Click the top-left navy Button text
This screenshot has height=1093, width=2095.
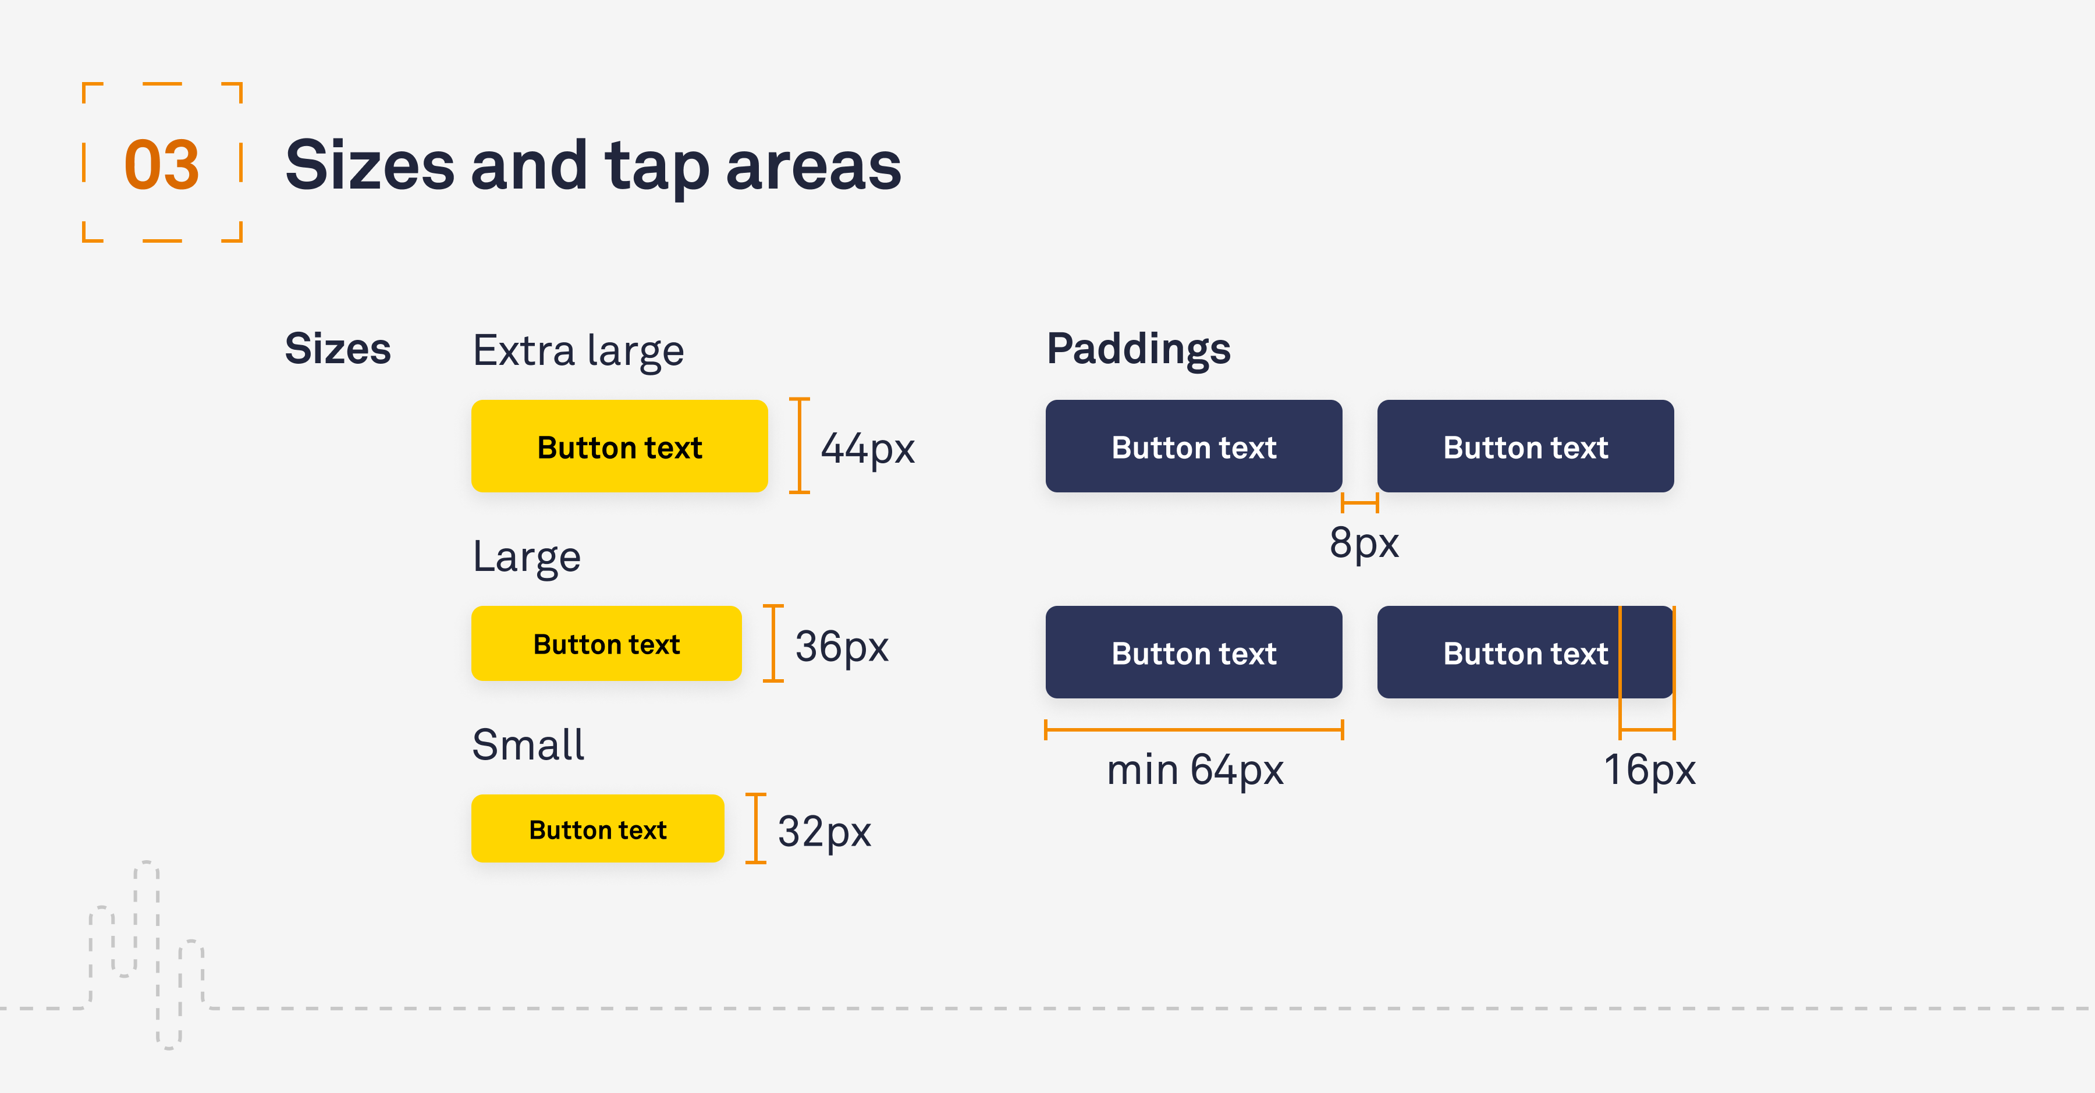click(1193, 446)
